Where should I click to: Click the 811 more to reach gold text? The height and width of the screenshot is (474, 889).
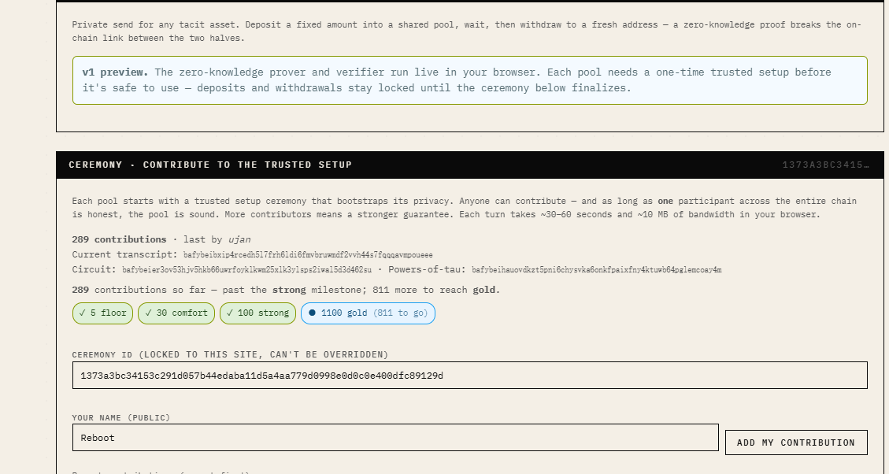436,290
